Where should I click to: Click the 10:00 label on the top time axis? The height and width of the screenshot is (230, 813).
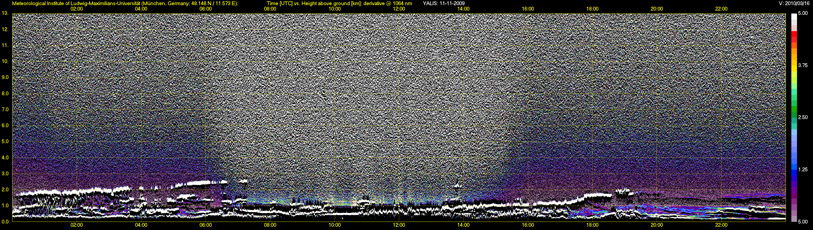click(334, 9)
